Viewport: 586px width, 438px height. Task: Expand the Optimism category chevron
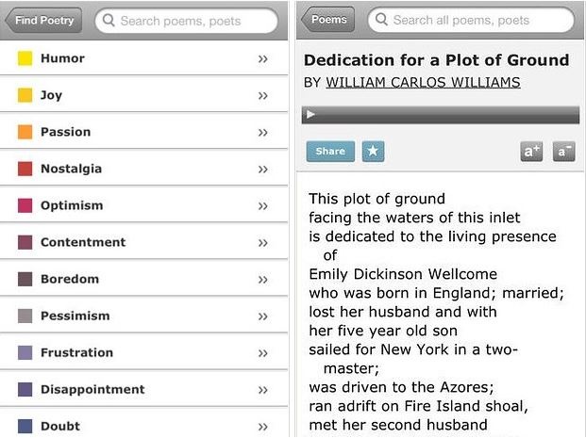[263, 205]
